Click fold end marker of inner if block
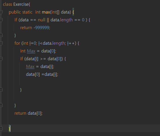160x136 pixels. coord(1,89)
